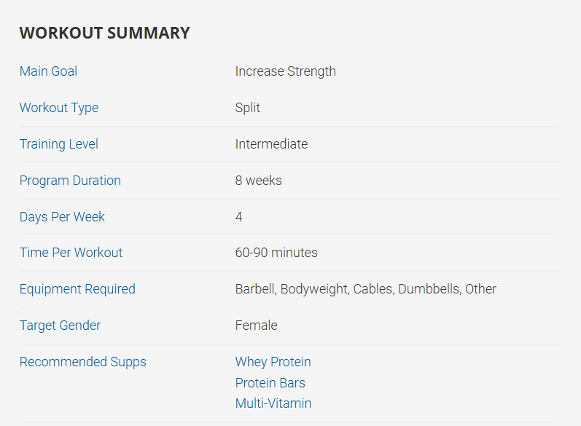Open the Equipment Required link
The width and height of the screenshot is (581, 426).
click(x=77, y=289)
